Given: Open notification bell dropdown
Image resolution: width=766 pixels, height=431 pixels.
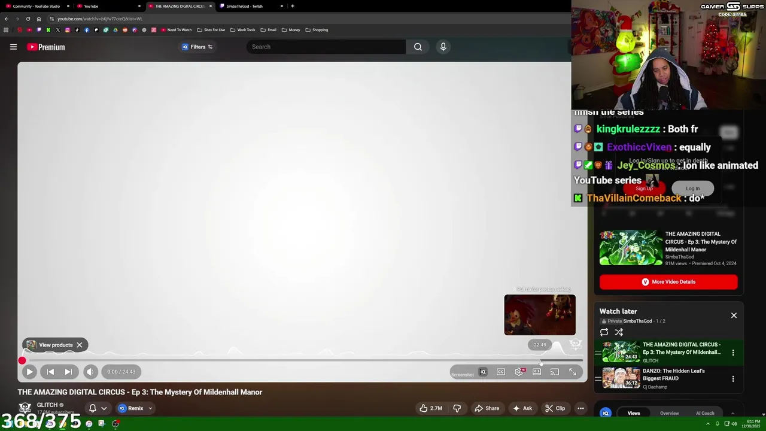Looking at the screenshot, I should [x=98, y=408].
